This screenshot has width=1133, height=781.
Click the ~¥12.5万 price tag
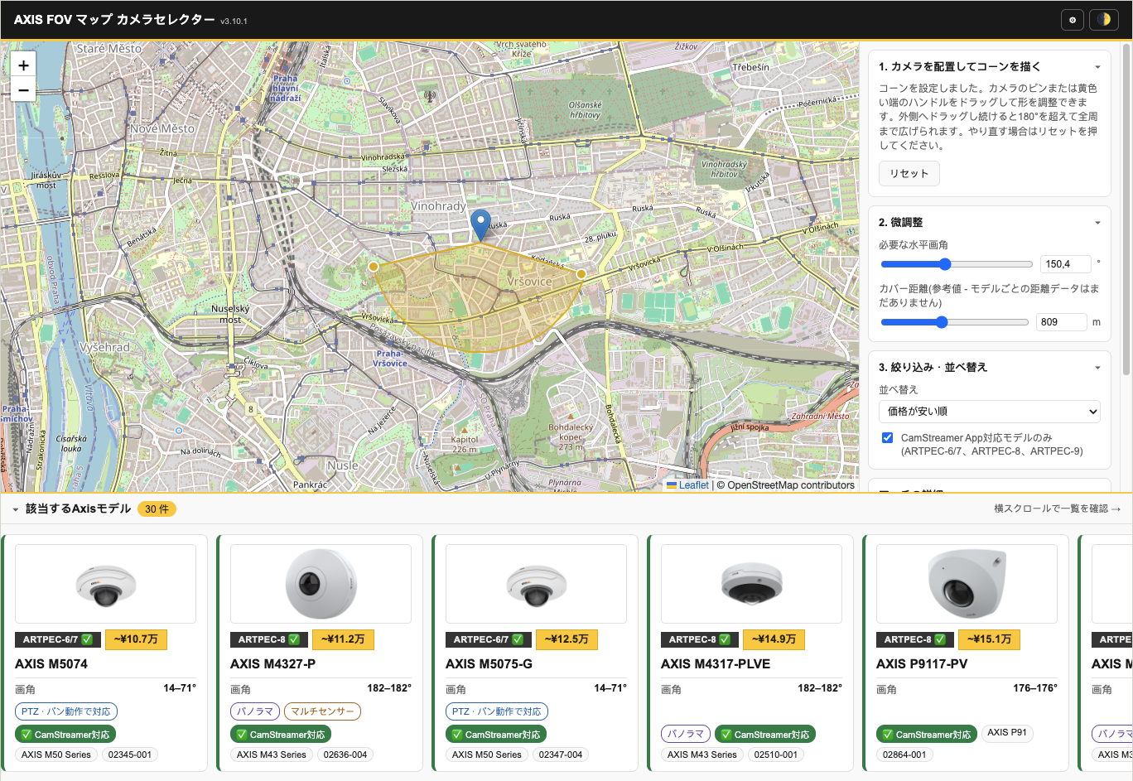pyautogui.click(x=567, y=639)
